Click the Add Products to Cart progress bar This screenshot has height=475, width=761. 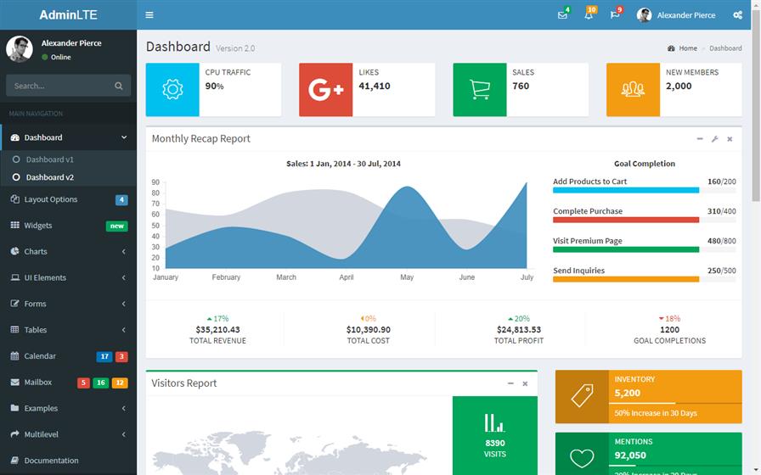pyautogui.click(x=644, y=191)
